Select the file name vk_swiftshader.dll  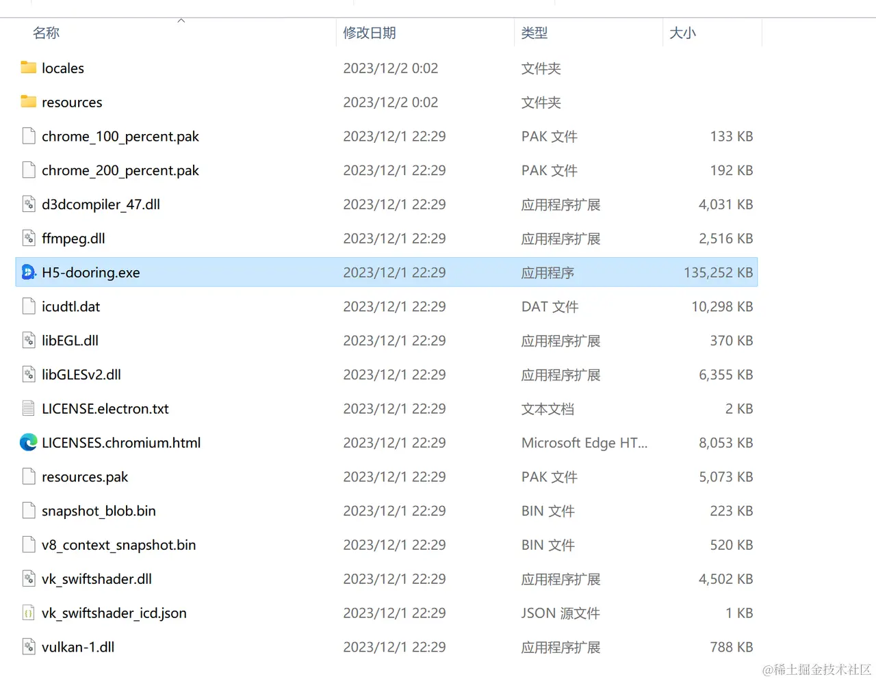(x=96, y=579)
